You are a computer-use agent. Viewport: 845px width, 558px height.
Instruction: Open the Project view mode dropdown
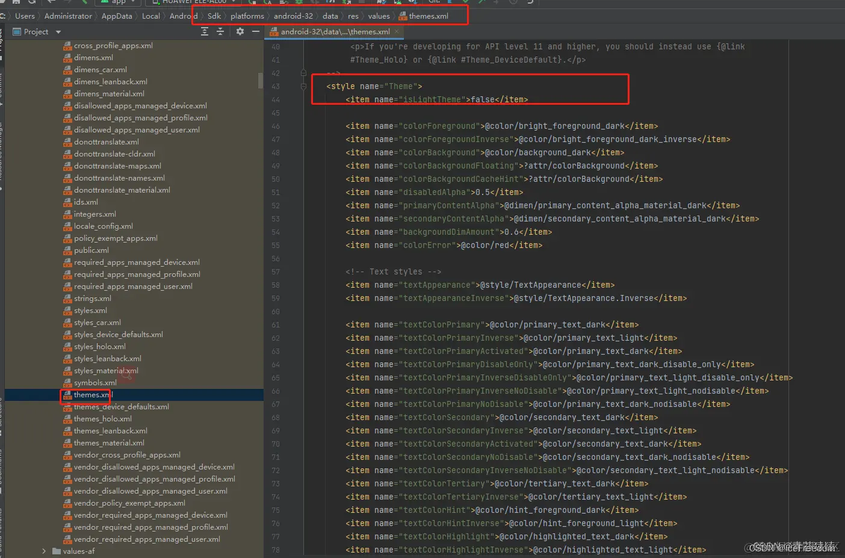58,32
